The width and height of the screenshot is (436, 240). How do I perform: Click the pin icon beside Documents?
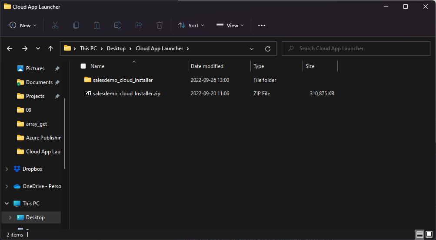57,82
